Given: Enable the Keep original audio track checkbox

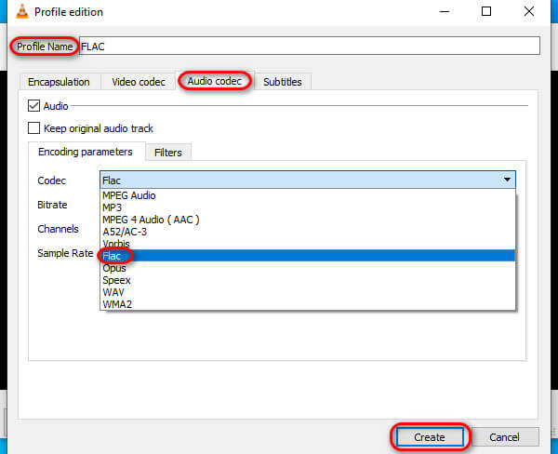Looking at the screenshot, I should tap(34, 128).
